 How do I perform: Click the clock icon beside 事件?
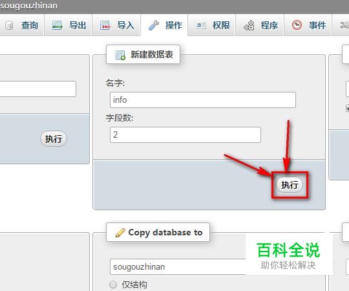pyautogui.click(x=297, y=25)
